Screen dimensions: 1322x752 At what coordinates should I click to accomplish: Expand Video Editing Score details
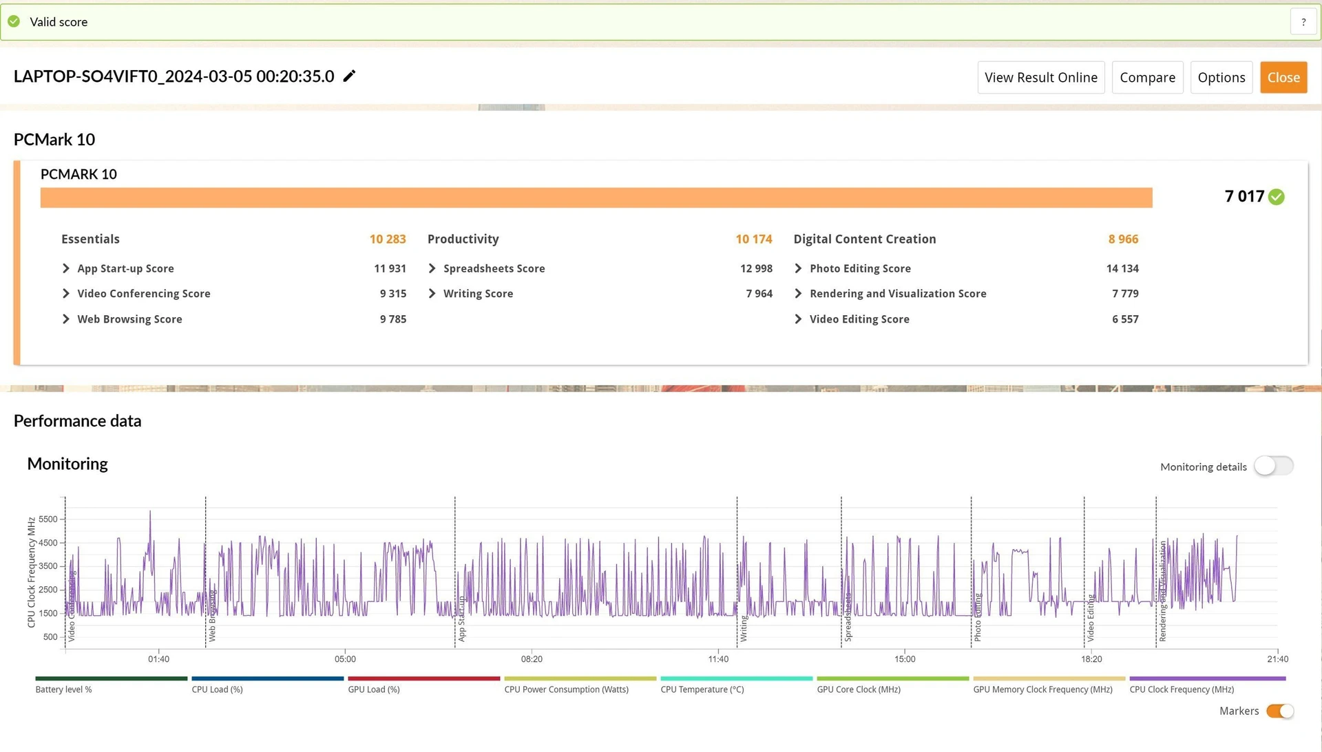pos(798,319)
